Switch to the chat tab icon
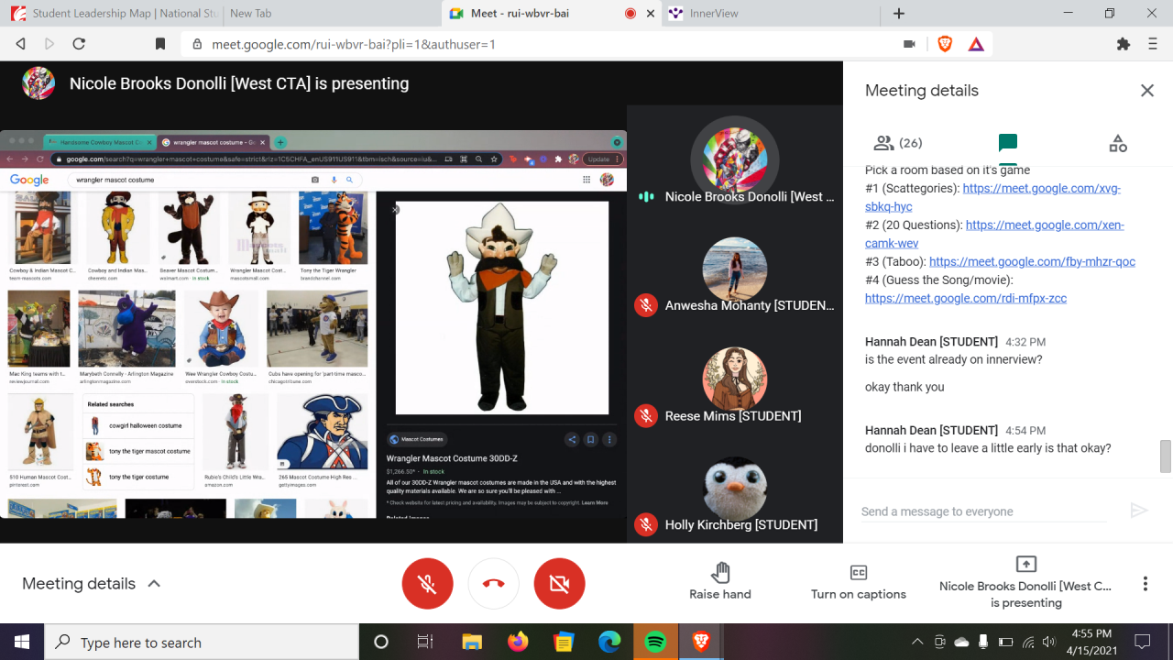This screenshot has height=660, width=1173. (x=1007, y=143)
